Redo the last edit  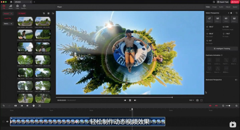click(9, 106)
